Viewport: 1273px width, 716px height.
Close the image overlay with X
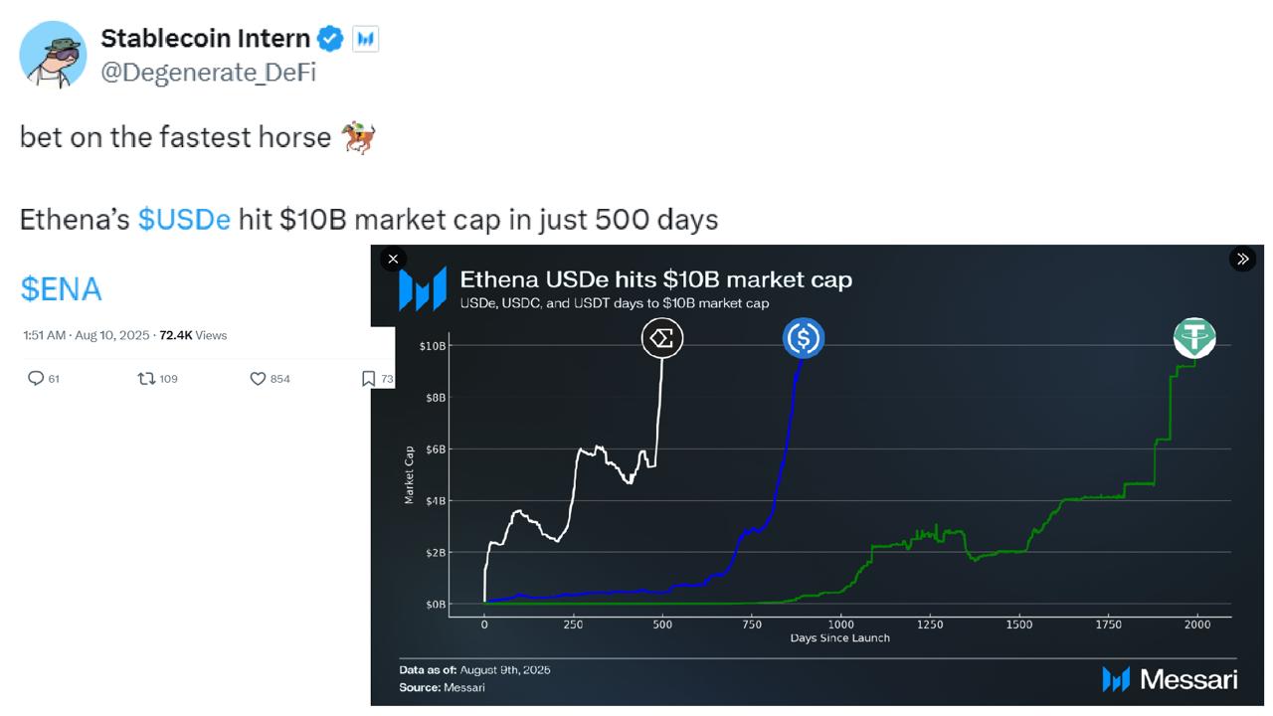393,260
